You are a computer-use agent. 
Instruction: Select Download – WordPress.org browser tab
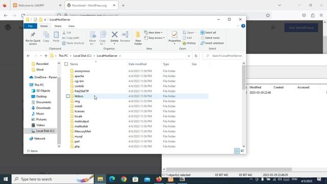(91, 6)
